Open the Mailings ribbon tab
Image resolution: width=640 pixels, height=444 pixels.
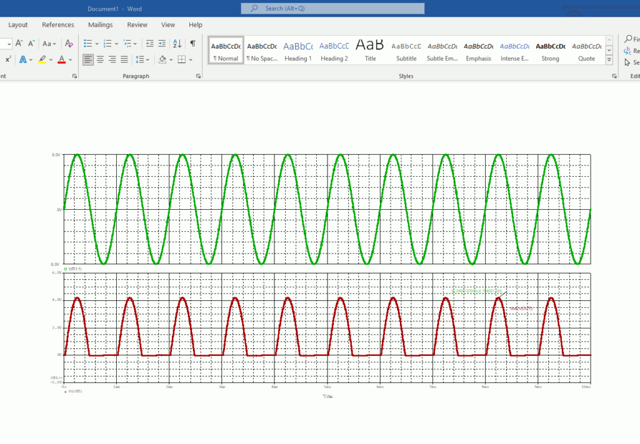(x=101, y=25)
